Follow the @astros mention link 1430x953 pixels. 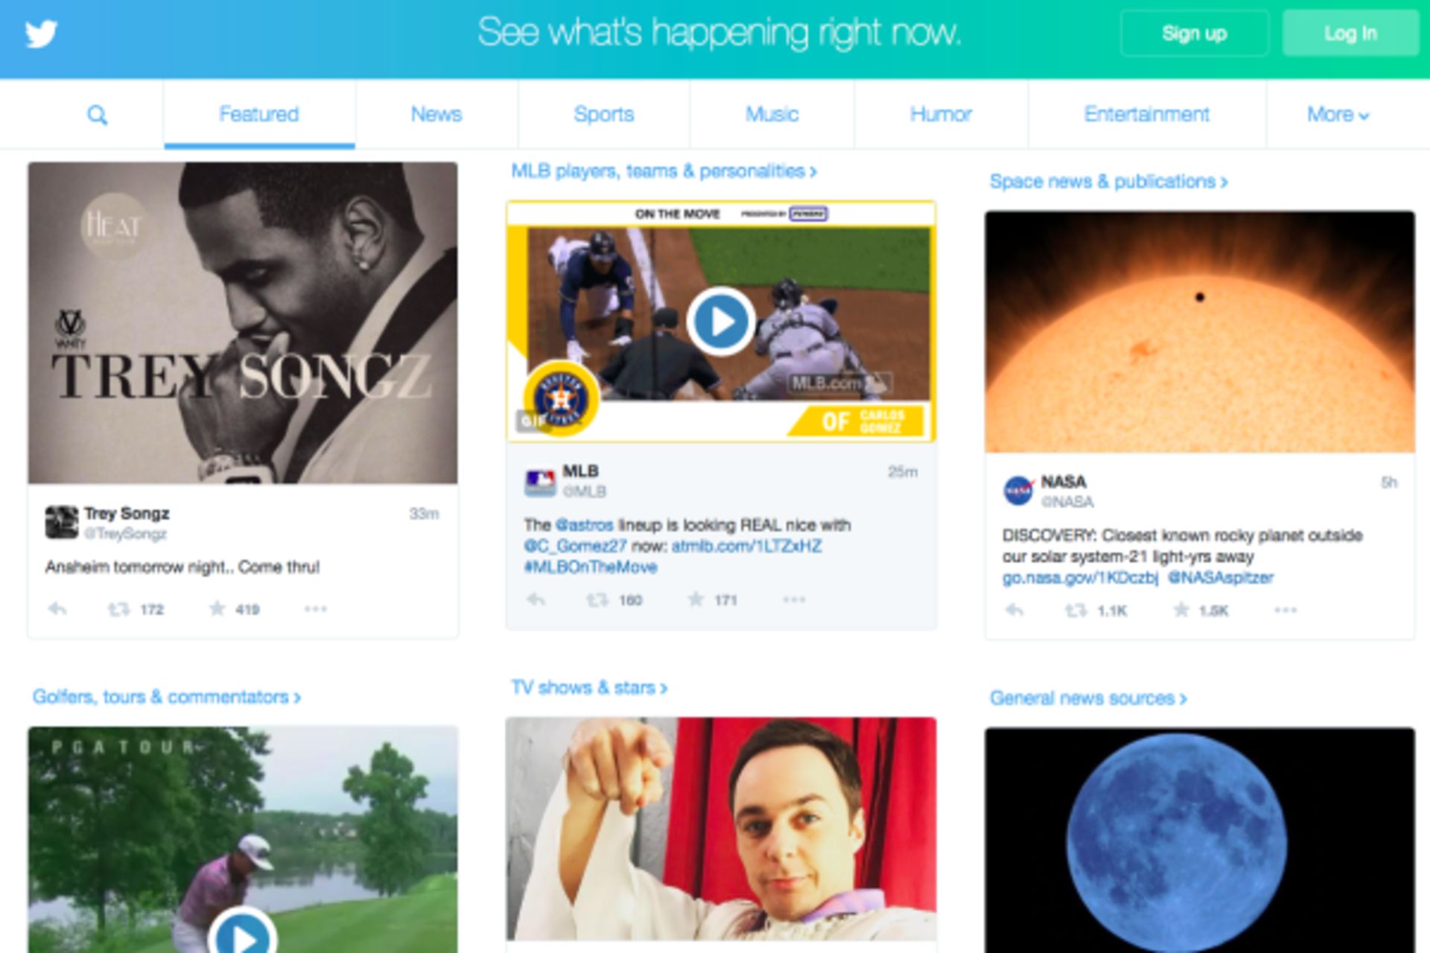click(585, 525)
